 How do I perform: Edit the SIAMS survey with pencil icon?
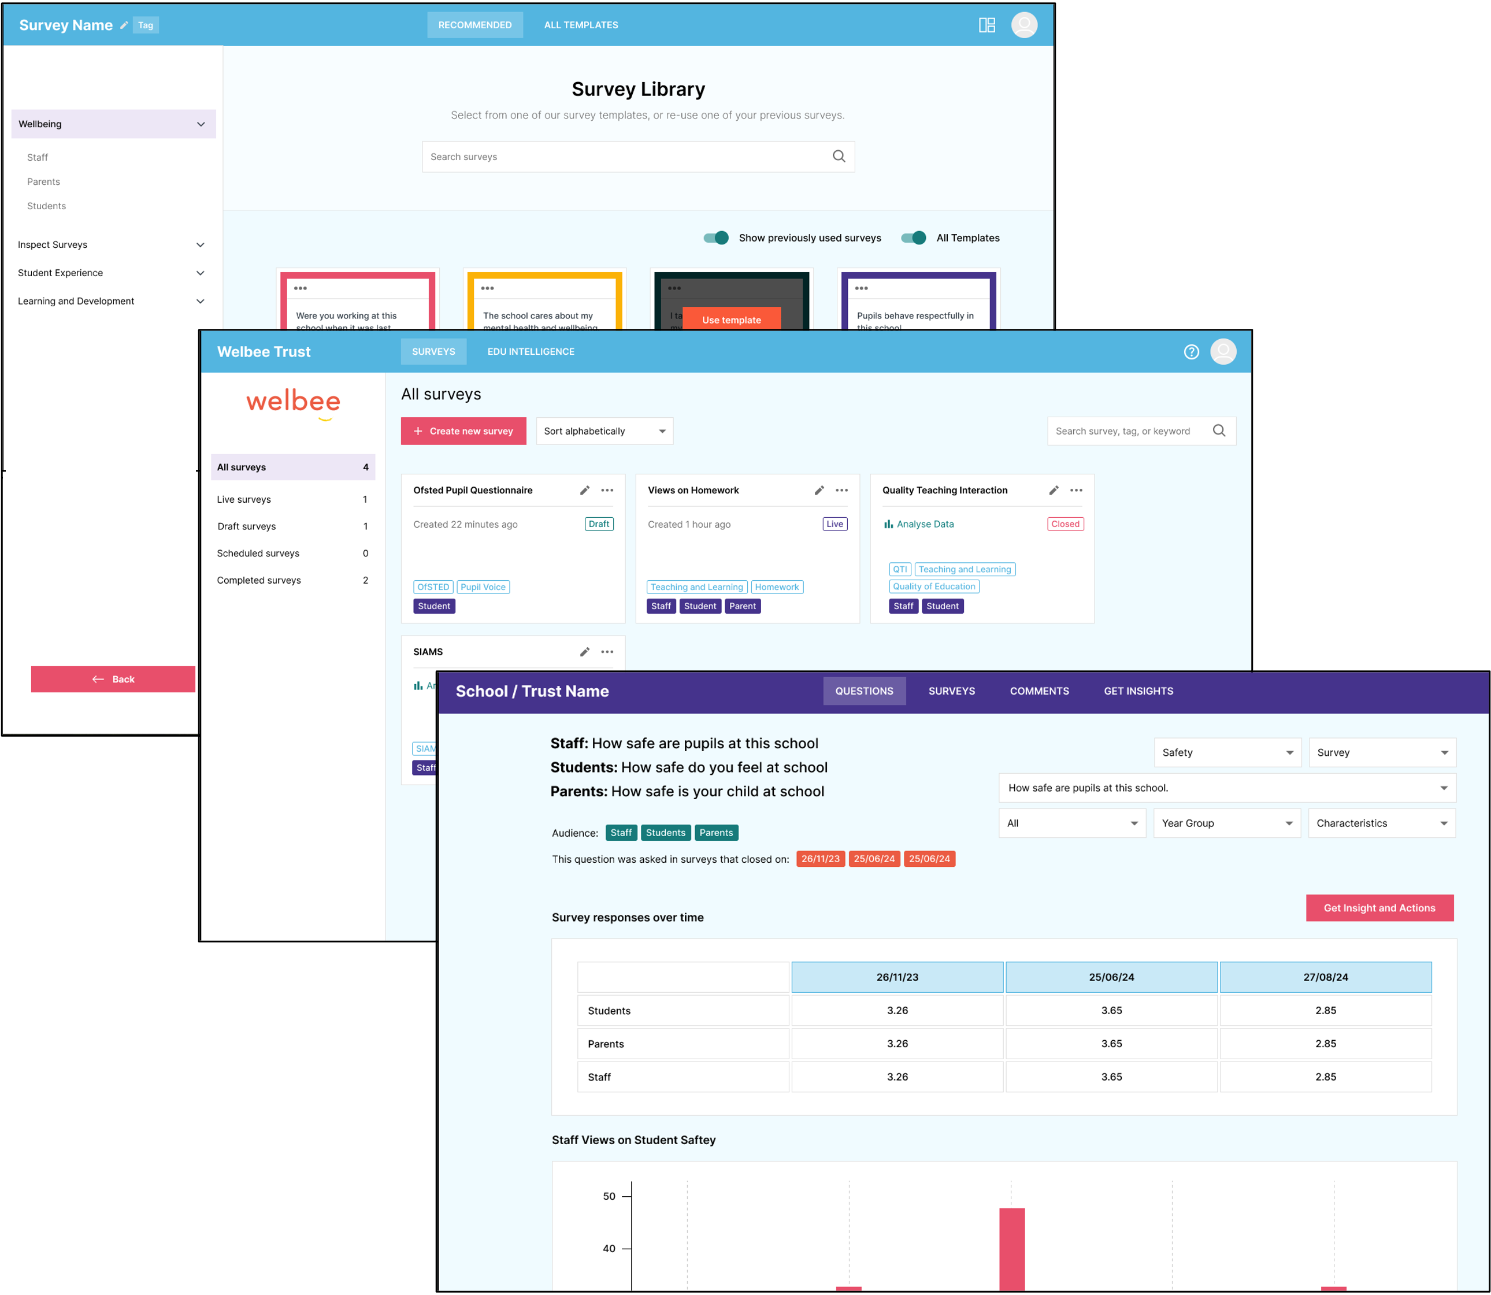click(x=585, y=652)
